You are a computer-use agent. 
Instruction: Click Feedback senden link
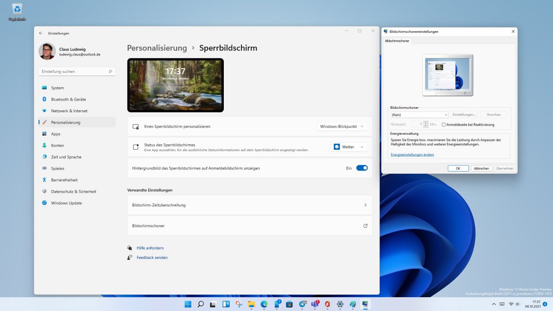click(152, 257)
